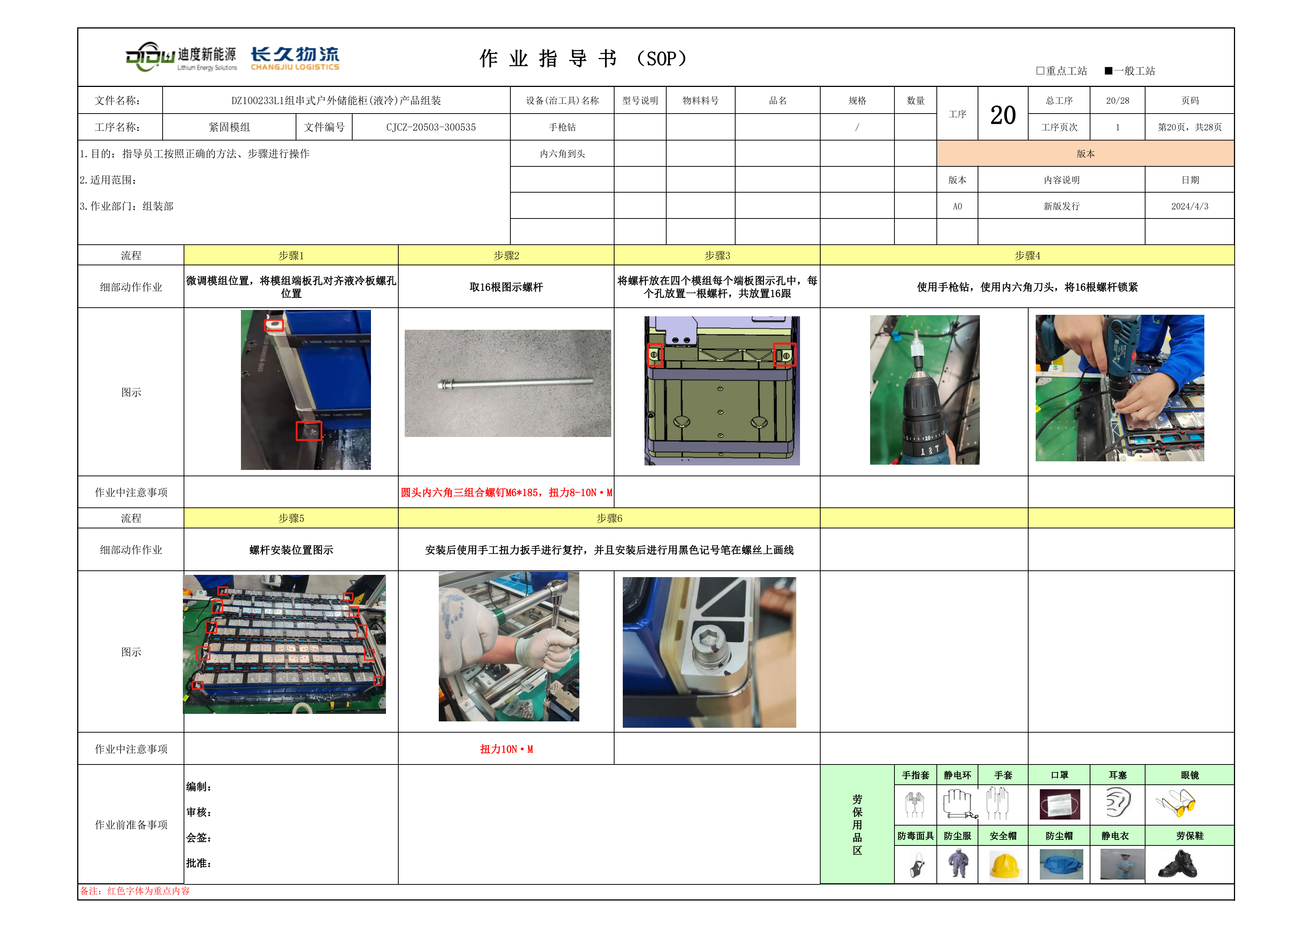Viewport: 1313px width, 929px height.
Task: Click the 步骤1 yellow header cell
Action: pyautogui.click(x=291, y=256)
